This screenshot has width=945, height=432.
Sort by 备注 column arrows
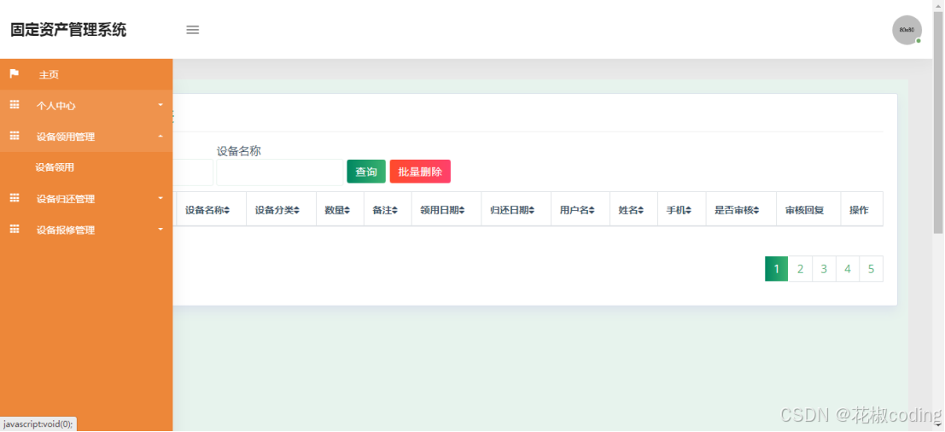[x=394, y=210]
